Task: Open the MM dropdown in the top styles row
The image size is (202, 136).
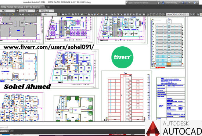Action: click(8, 11)
